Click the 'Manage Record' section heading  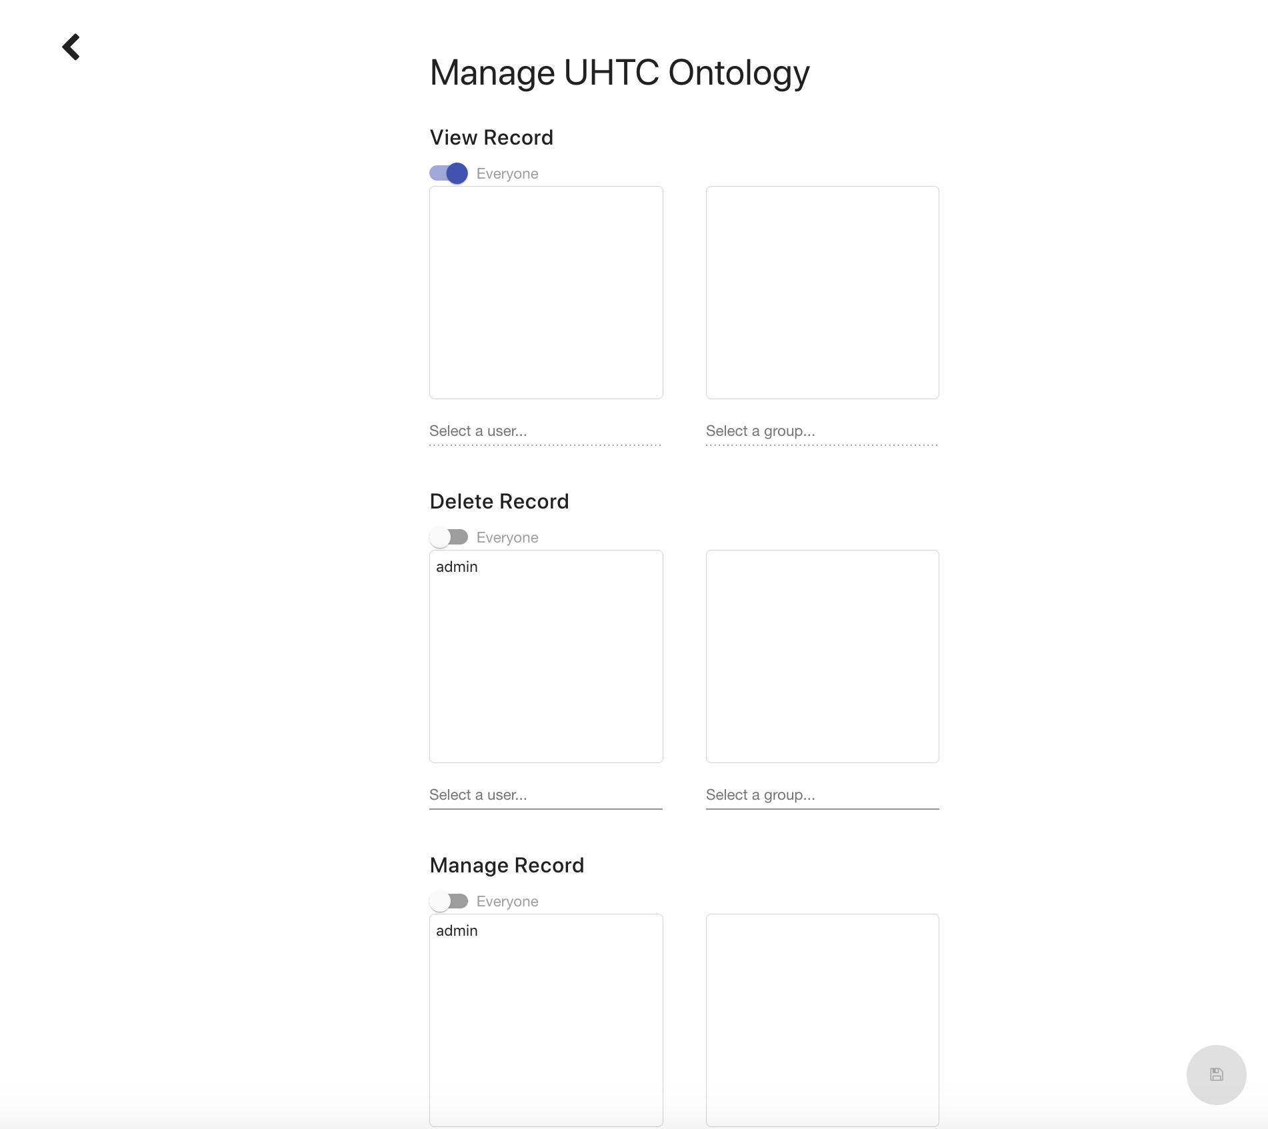click(x=507, y=865)
